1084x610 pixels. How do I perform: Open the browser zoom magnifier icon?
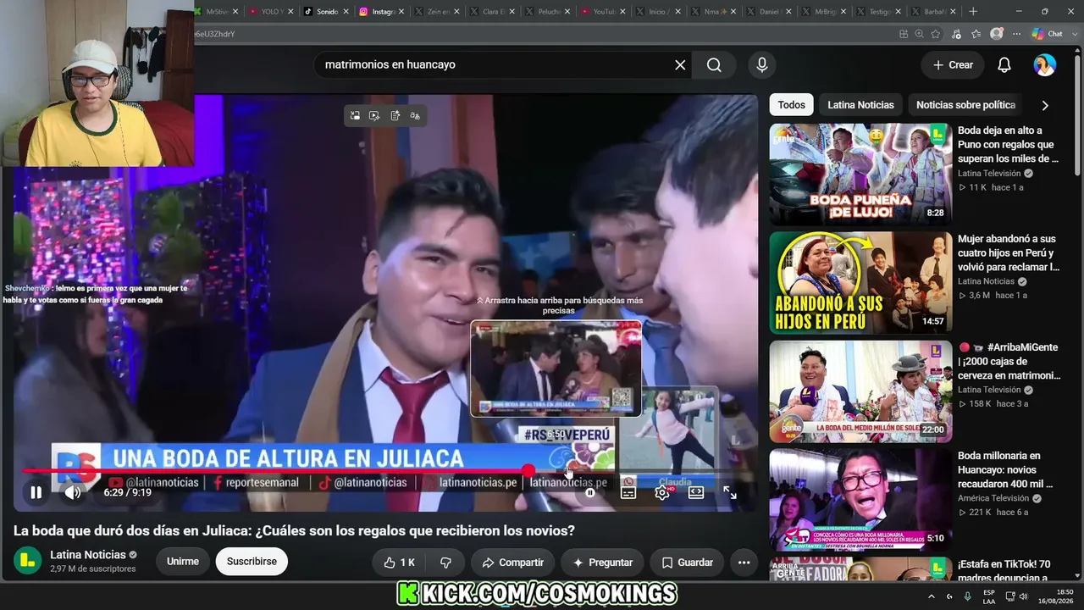point(920,34)
